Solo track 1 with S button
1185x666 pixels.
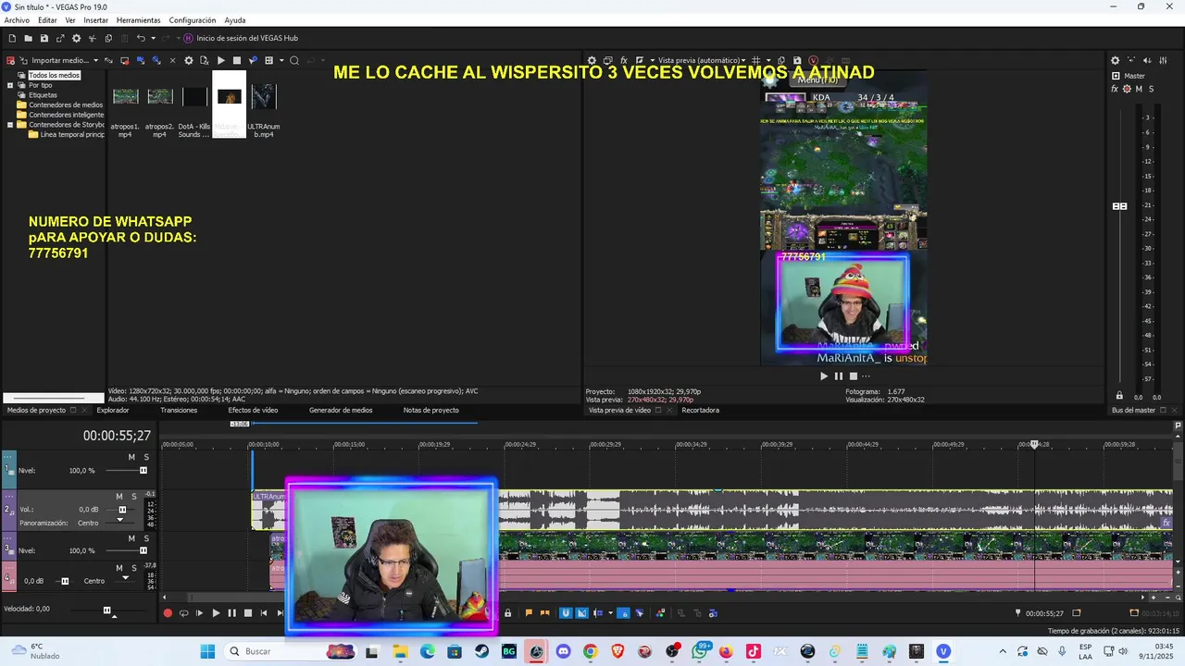click(146, 457)
